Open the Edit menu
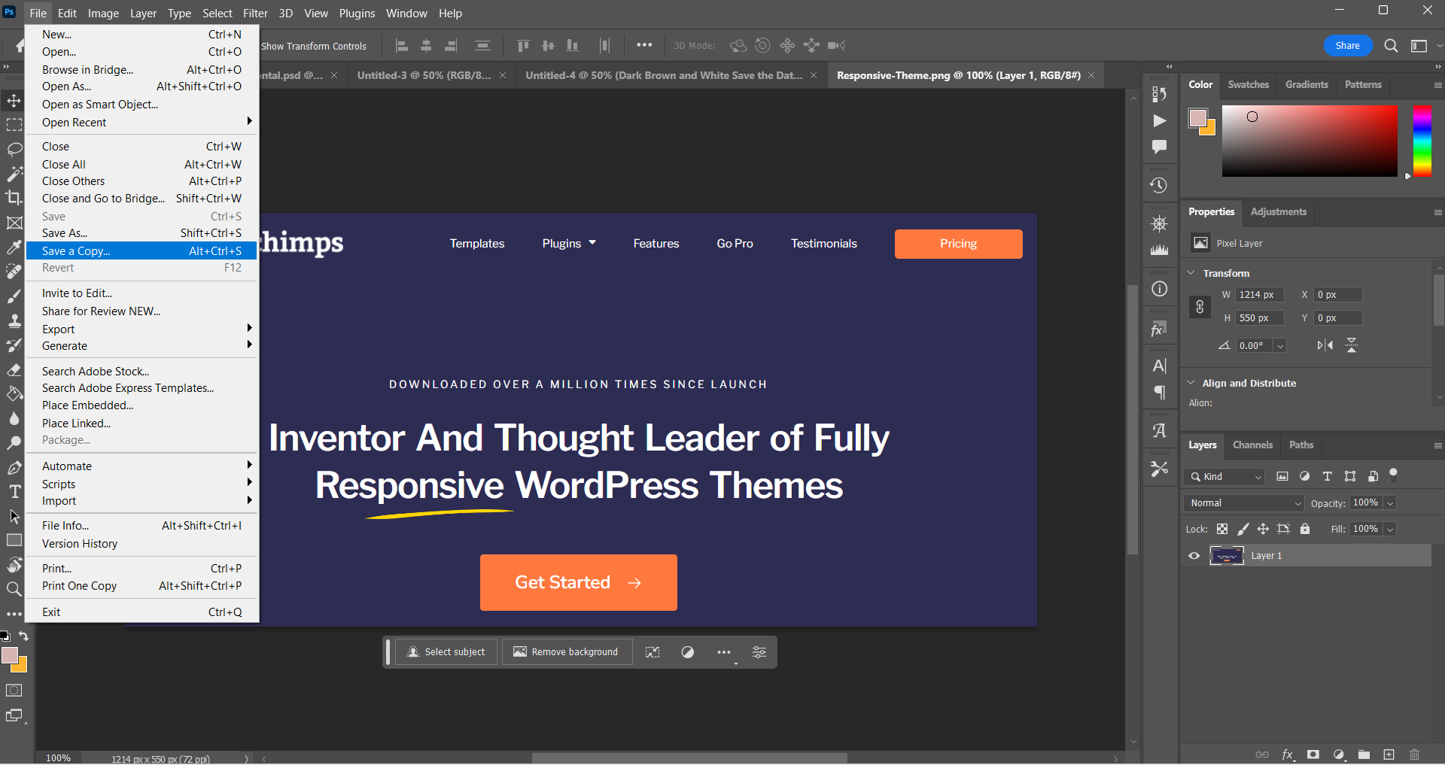 click(67, 13)
